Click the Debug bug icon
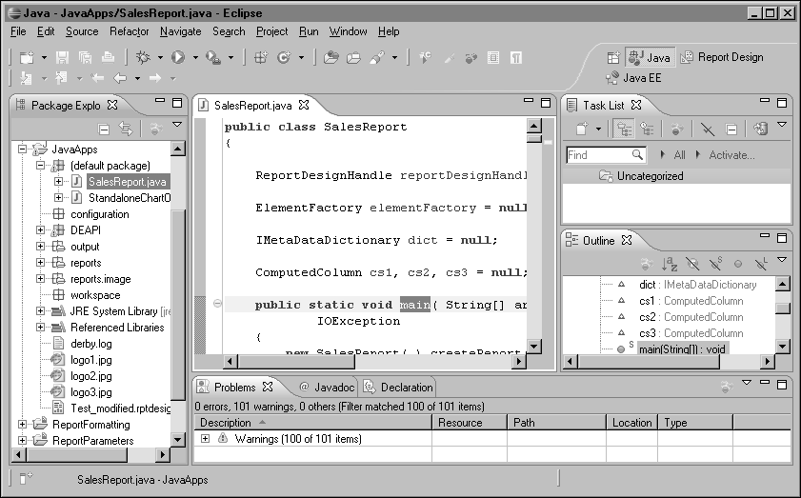The width and height of the screenshot is (801, 498). [143, 58]
